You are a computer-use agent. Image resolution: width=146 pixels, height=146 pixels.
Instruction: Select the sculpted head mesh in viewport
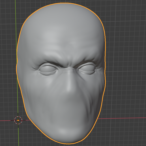tap(61, 74)
